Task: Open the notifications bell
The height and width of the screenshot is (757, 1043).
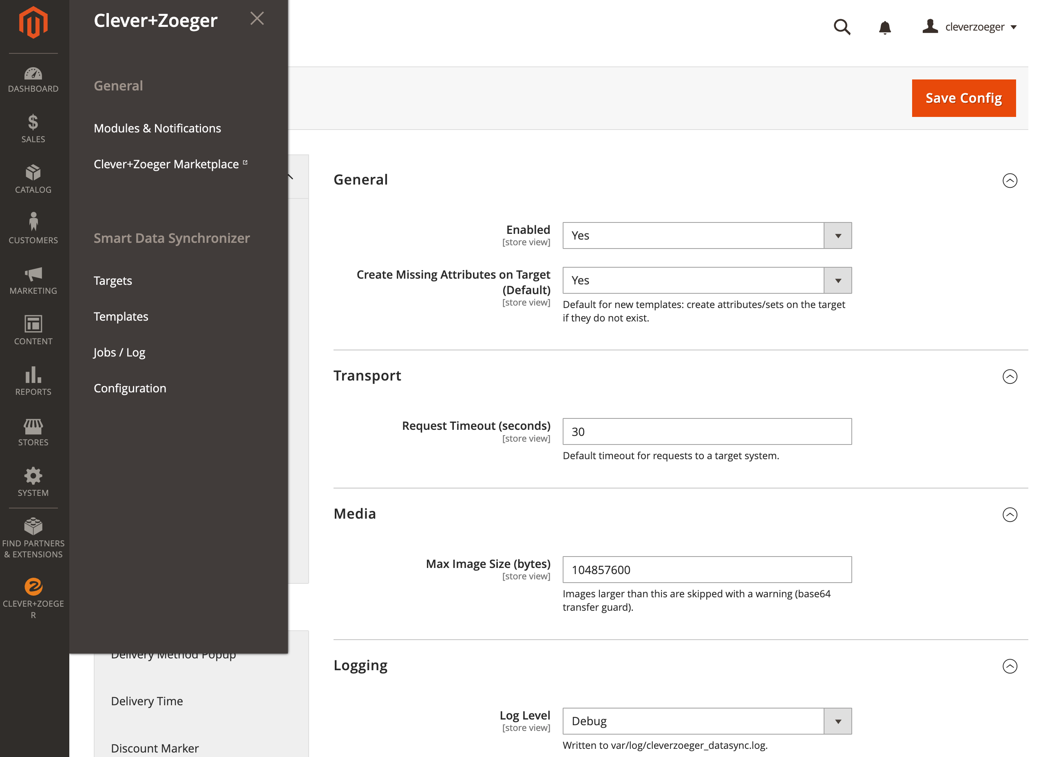Action: (x=885, y=28)
